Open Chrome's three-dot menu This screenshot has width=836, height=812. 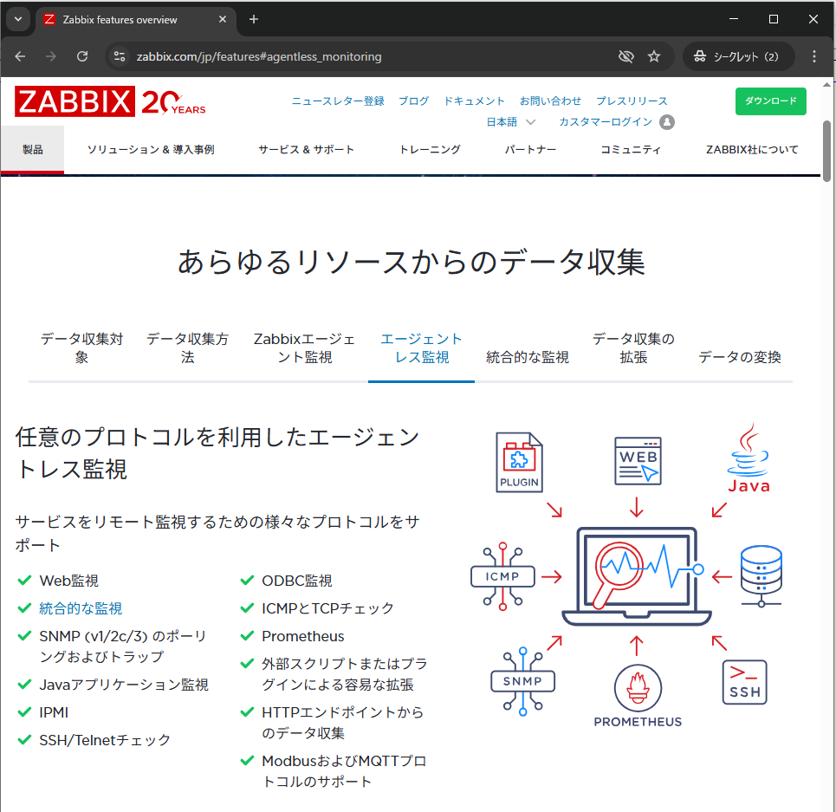813,55
